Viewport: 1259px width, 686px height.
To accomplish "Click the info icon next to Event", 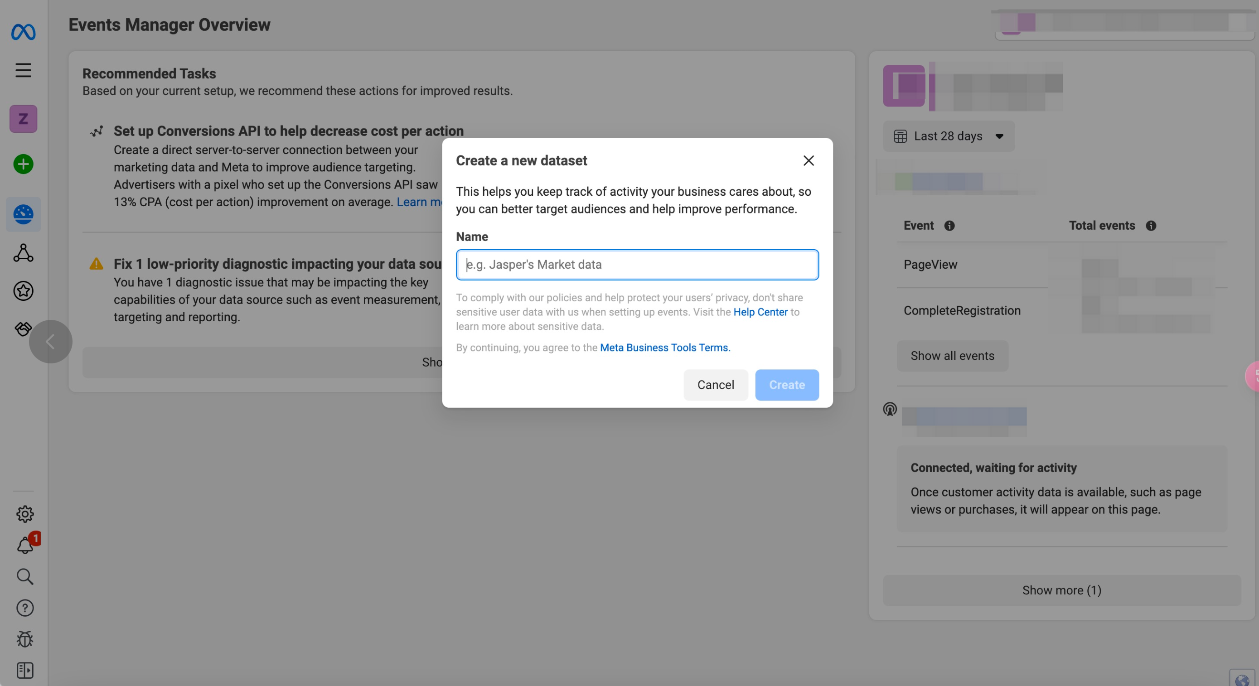I will [949, 226].
